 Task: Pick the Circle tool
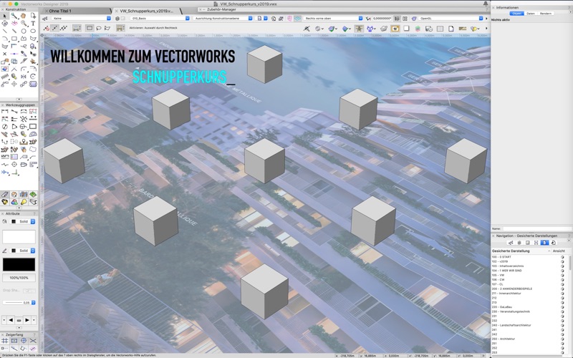click(x=24, y=31)
